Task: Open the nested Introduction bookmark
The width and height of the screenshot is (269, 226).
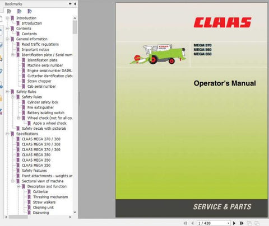Action: coord(32,23)
